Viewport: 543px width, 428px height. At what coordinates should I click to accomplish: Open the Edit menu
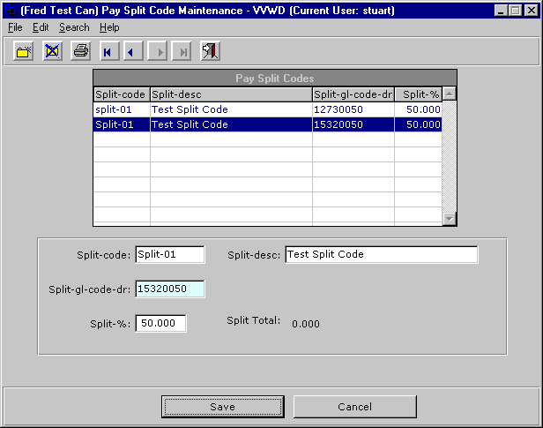pos(41,27)
